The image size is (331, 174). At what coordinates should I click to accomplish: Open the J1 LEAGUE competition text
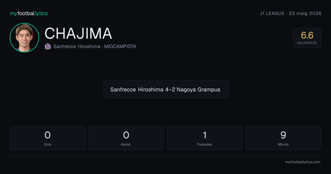pyautogui.click(x=272, y=13)
